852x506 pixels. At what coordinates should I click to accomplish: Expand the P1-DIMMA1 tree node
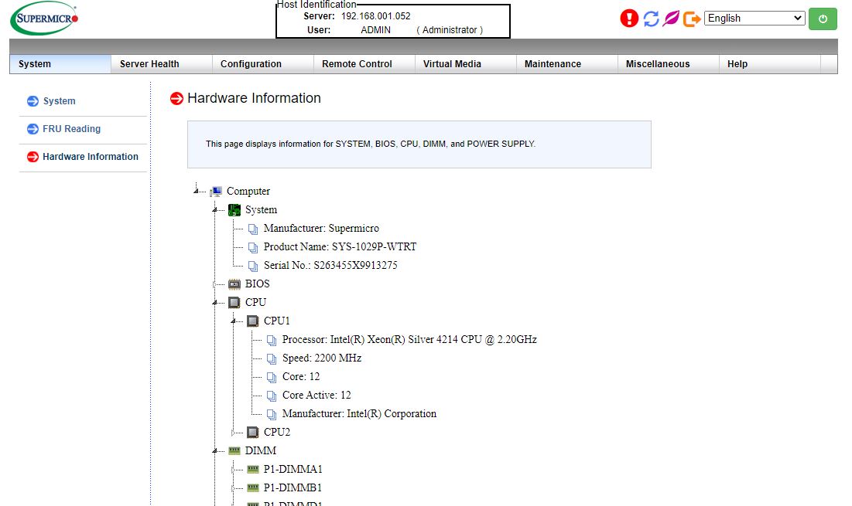click(x=233, y=469)
